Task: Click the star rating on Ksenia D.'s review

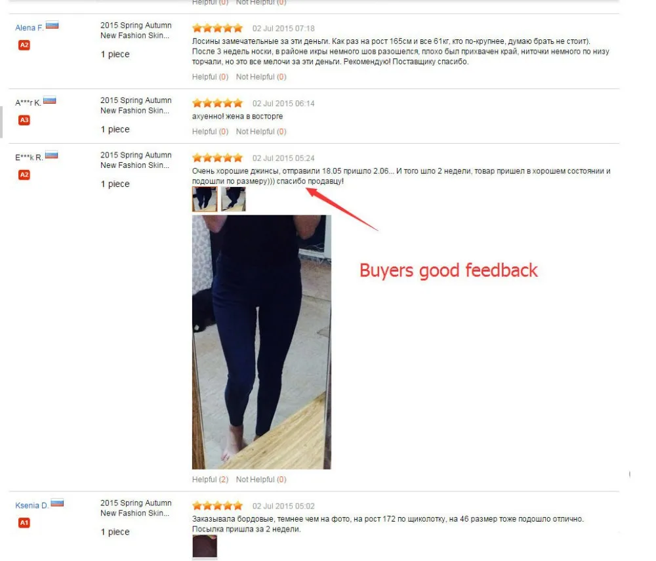Action: [218, 506]
